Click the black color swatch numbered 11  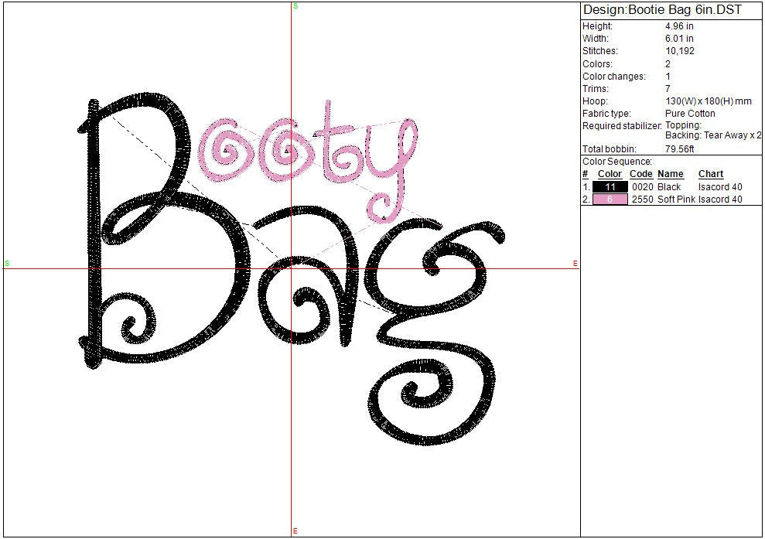[x=610, y=187]
